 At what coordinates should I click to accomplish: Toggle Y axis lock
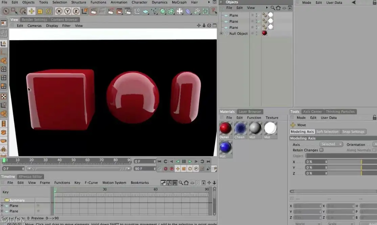click(68, 11)
